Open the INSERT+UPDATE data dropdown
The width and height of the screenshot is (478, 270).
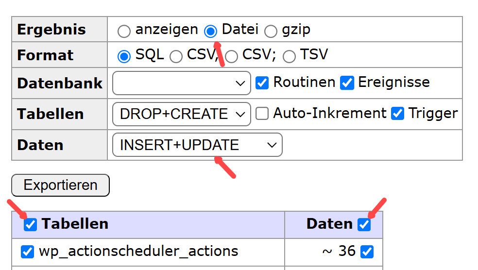tap(197, 145)
